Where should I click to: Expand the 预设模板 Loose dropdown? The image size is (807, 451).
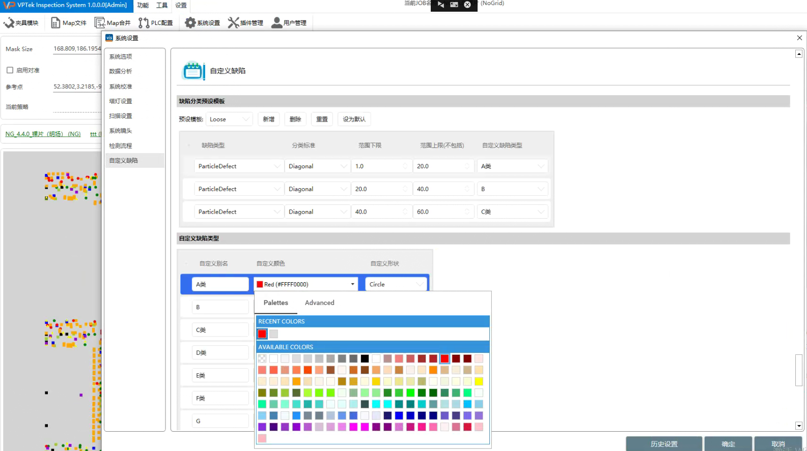(229, 119)
